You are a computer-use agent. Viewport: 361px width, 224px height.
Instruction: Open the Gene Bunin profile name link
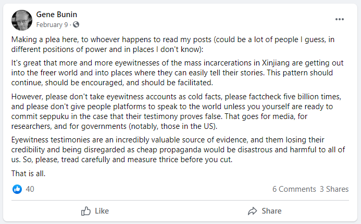coord(56,15)
